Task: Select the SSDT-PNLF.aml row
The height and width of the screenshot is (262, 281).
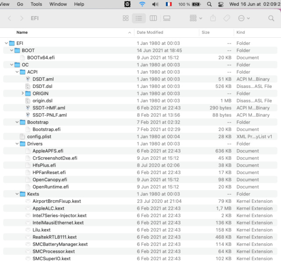Action: coord(140,115)
